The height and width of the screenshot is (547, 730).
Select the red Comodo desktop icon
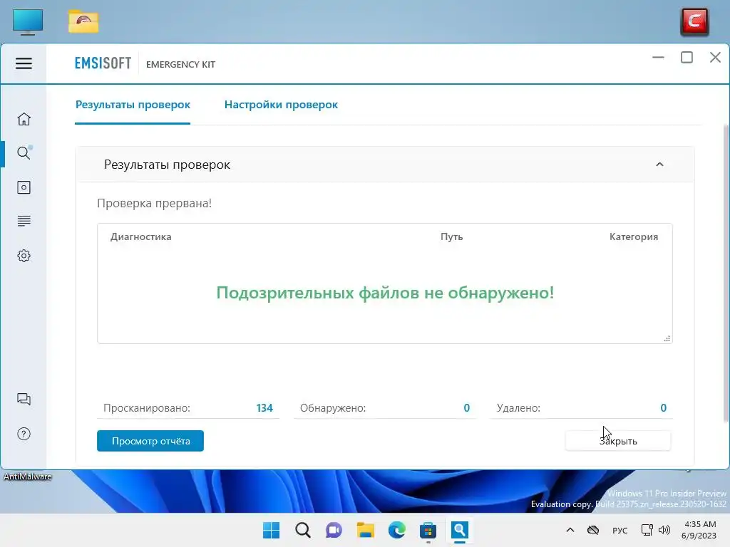click(694, 21)
